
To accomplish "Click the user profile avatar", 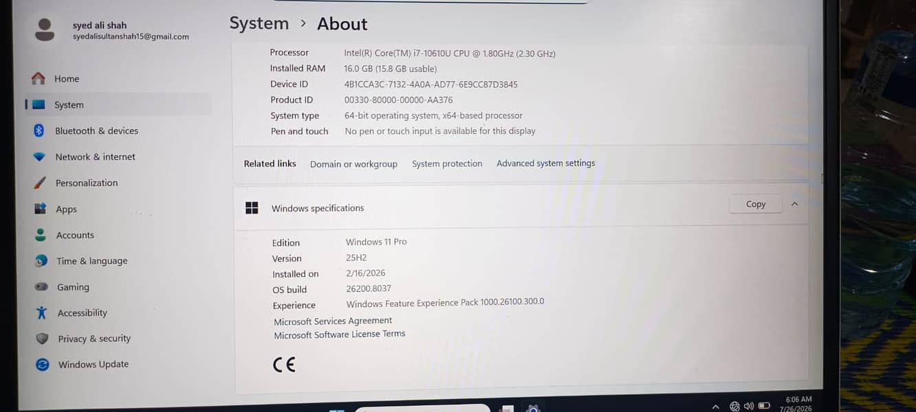I will coord(45,30).
